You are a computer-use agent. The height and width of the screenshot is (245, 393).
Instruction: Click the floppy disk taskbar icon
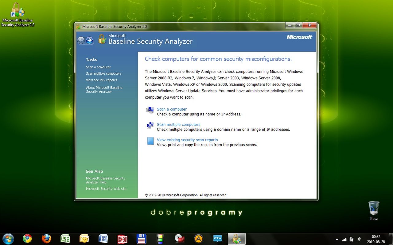[141, 239]
